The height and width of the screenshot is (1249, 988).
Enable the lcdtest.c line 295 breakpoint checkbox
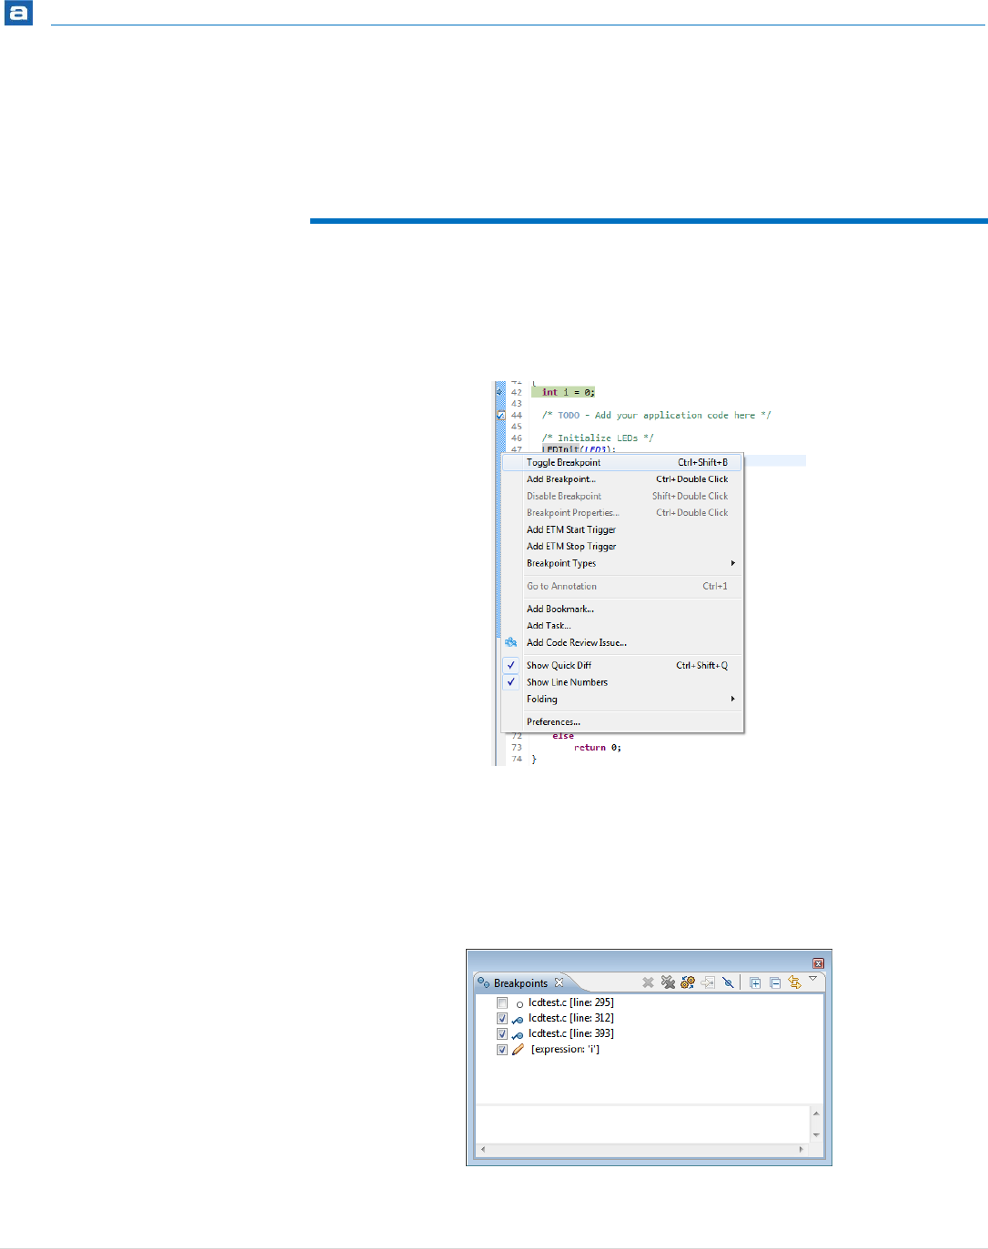pos(502,1003)
